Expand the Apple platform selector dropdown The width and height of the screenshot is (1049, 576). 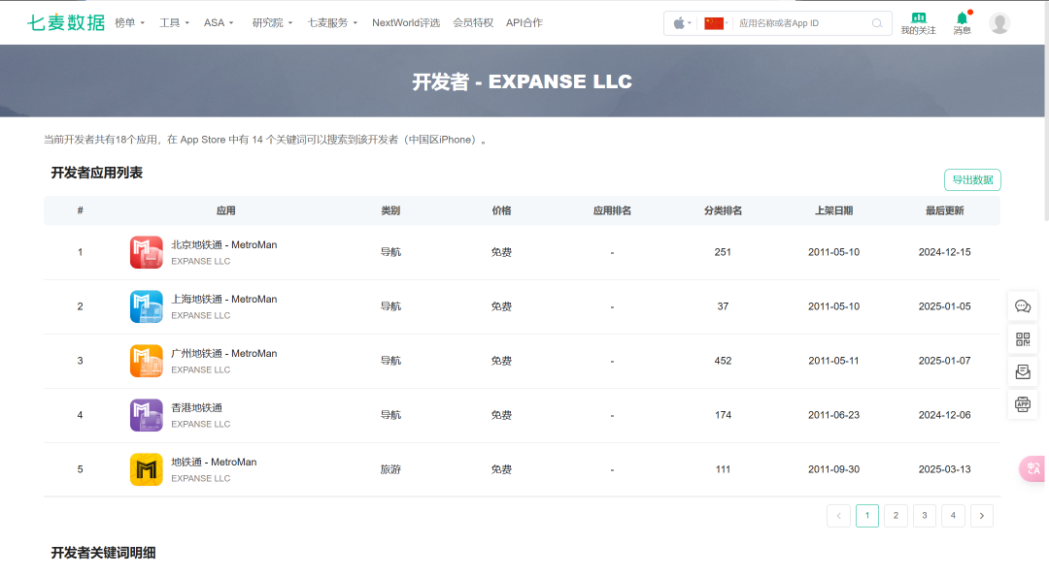682,23
